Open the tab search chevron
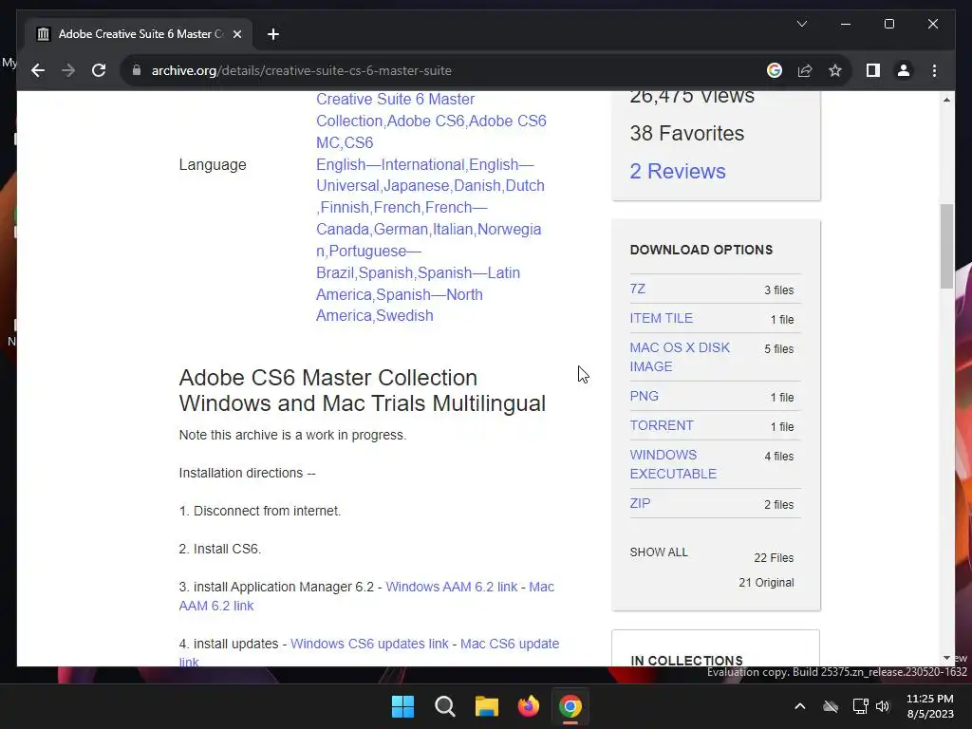The image size is (972, 729). 801,24
